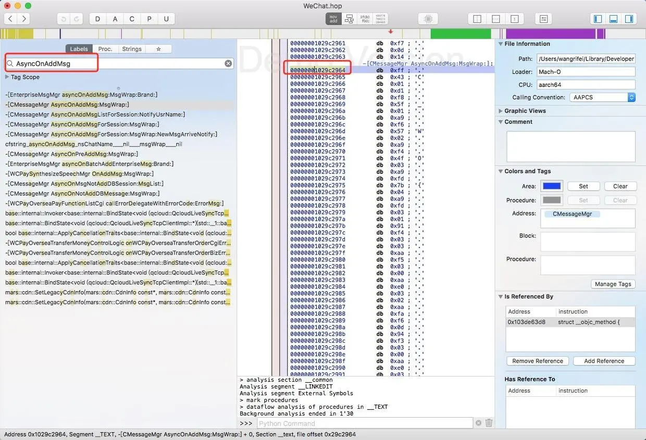The image size is (646, 440).
Task: Expand the Graphic Views section
Action: click(x=501, y=111)
